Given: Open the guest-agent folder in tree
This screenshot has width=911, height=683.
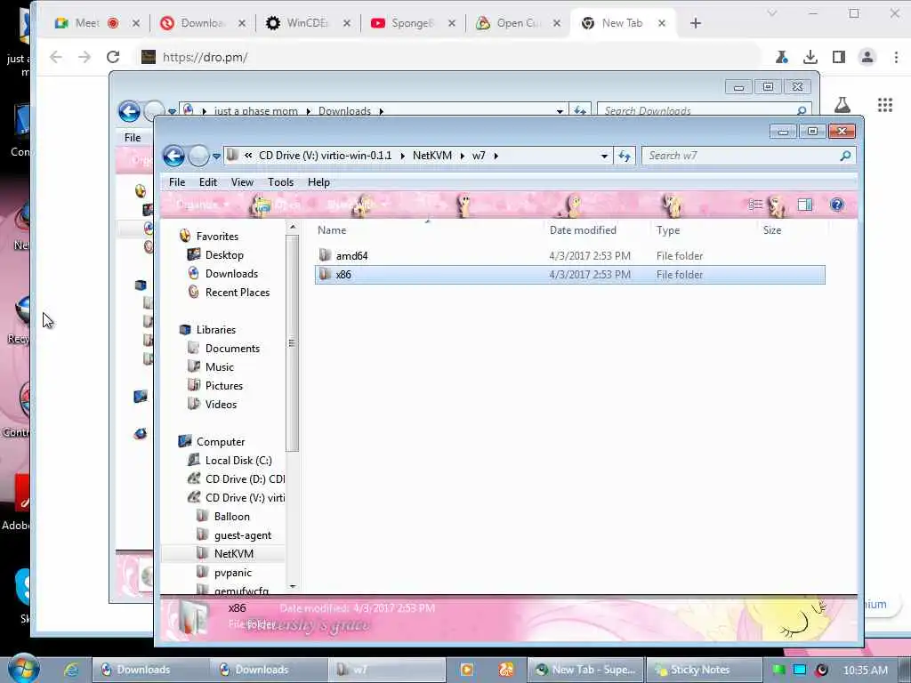Looking at the screenshot, I should (x=242, y=534).
